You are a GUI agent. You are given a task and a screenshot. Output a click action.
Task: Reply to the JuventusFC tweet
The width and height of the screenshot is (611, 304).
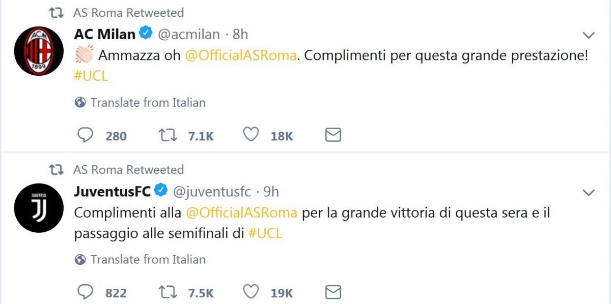(x=86, y=292)
